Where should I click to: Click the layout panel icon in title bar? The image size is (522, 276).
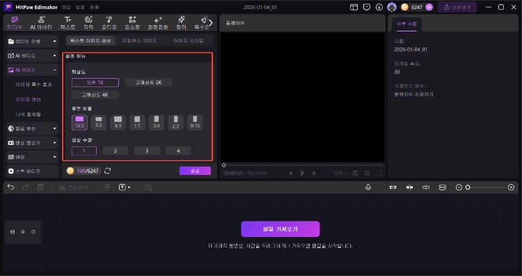click(x=354, y=7)
